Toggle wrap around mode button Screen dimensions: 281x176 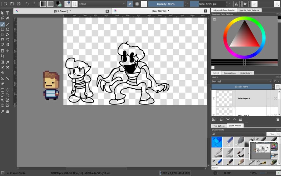(254, 4)
